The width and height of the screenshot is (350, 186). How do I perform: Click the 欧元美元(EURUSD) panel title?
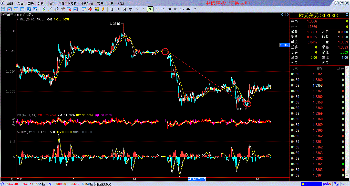coord(319,16)
